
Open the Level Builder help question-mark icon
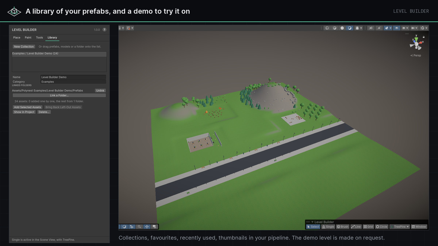click(x=104, y=30)
